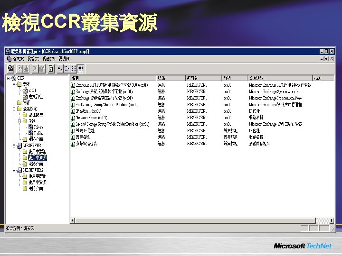Select the Details view toolbar icon
The image size is (342, 256).
click(80, 69)
